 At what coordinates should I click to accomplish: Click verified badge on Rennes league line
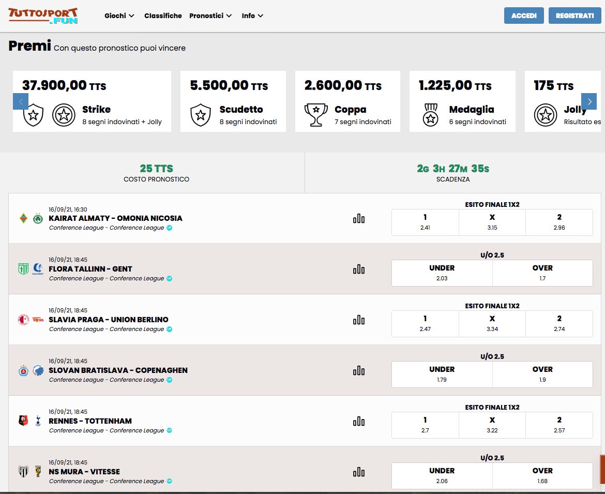pos(170,430)
